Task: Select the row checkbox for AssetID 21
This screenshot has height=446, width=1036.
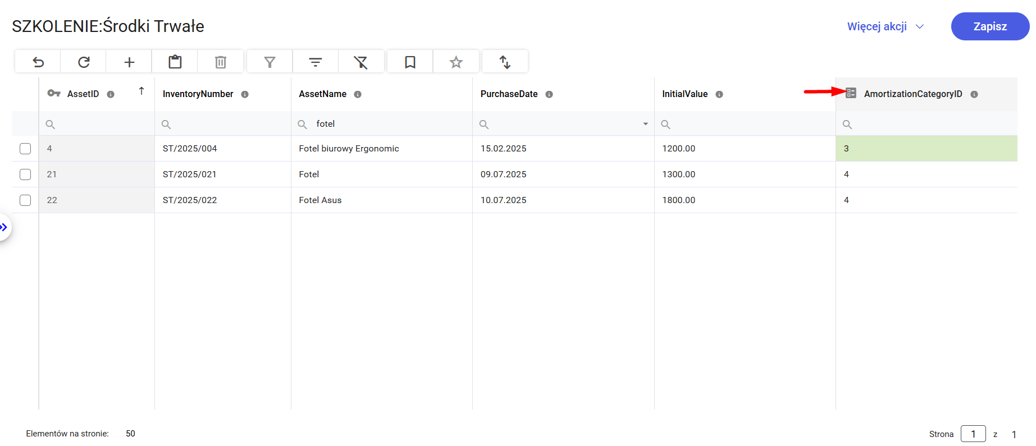Action: (25, 174)
